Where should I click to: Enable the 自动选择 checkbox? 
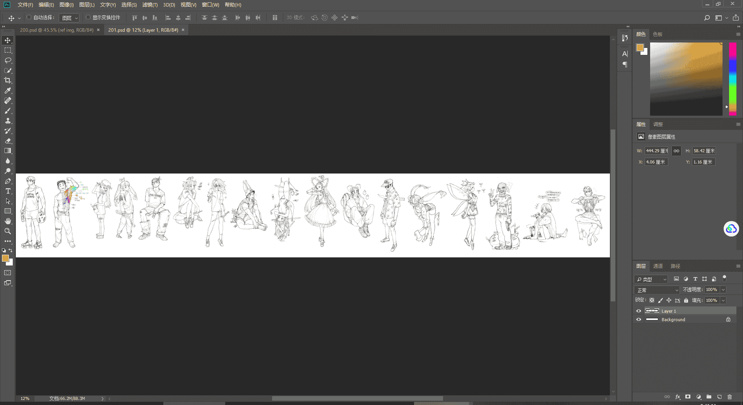pos(29,17)
